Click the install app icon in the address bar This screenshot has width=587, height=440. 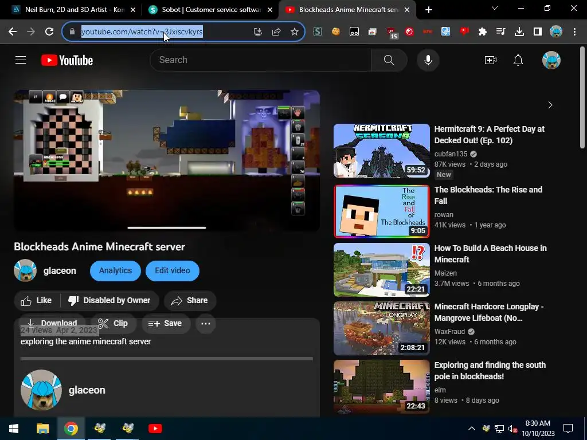pyautogui.click(x=257, y=32)
